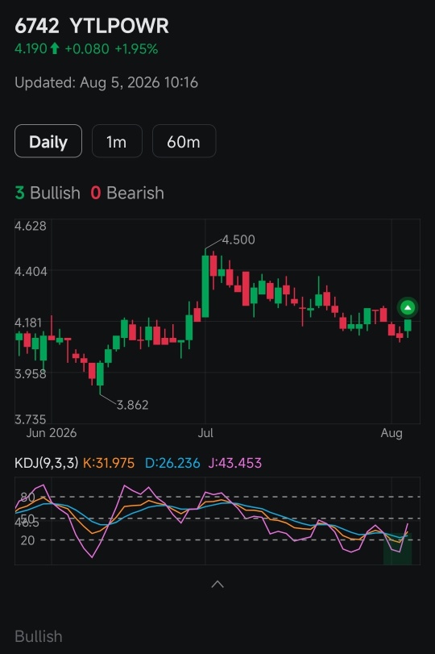Open the 3 Bullish signals count
The image size is (435, 654).
48,193
